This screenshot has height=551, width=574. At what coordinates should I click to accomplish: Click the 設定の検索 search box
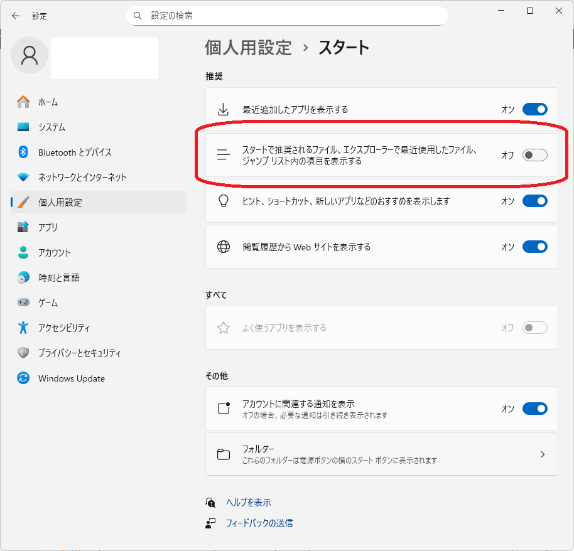pyautogui.click(x=286, y=16)
